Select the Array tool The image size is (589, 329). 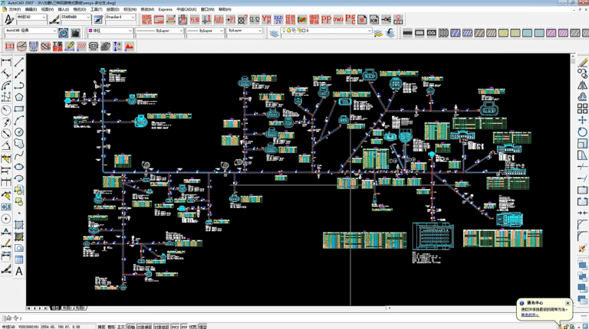point(583,109)
